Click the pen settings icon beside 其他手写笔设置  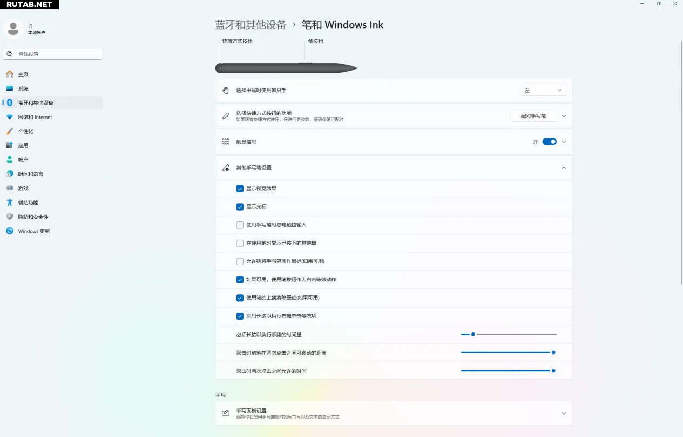point(226,168)
